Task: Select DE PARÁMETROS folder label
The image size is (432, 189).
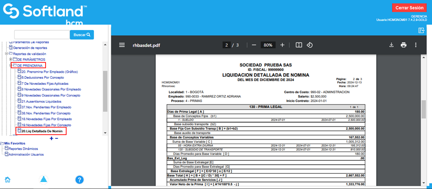Action: (31, 60)
